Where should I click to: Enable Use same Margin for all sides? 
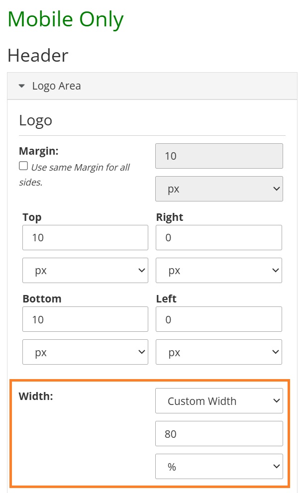[23, 166]
